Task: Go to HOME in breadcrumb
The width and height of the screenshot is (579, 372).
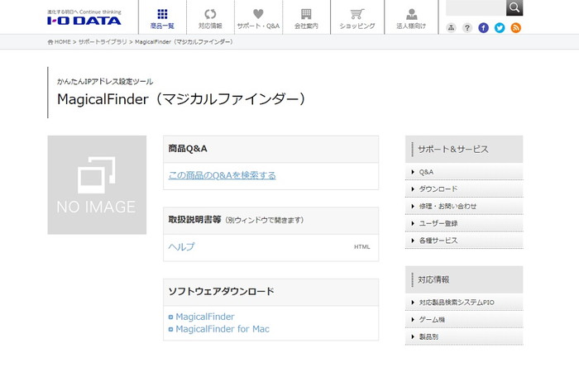Action: tap(59, 42)
